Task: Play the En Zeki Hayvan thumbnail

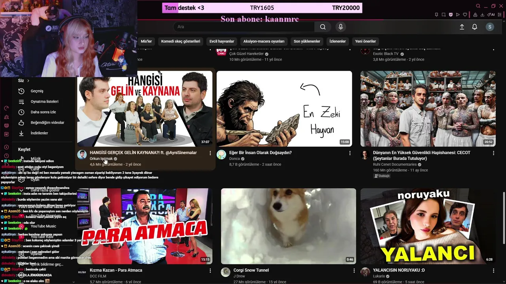Action: [x=284, y=109]
